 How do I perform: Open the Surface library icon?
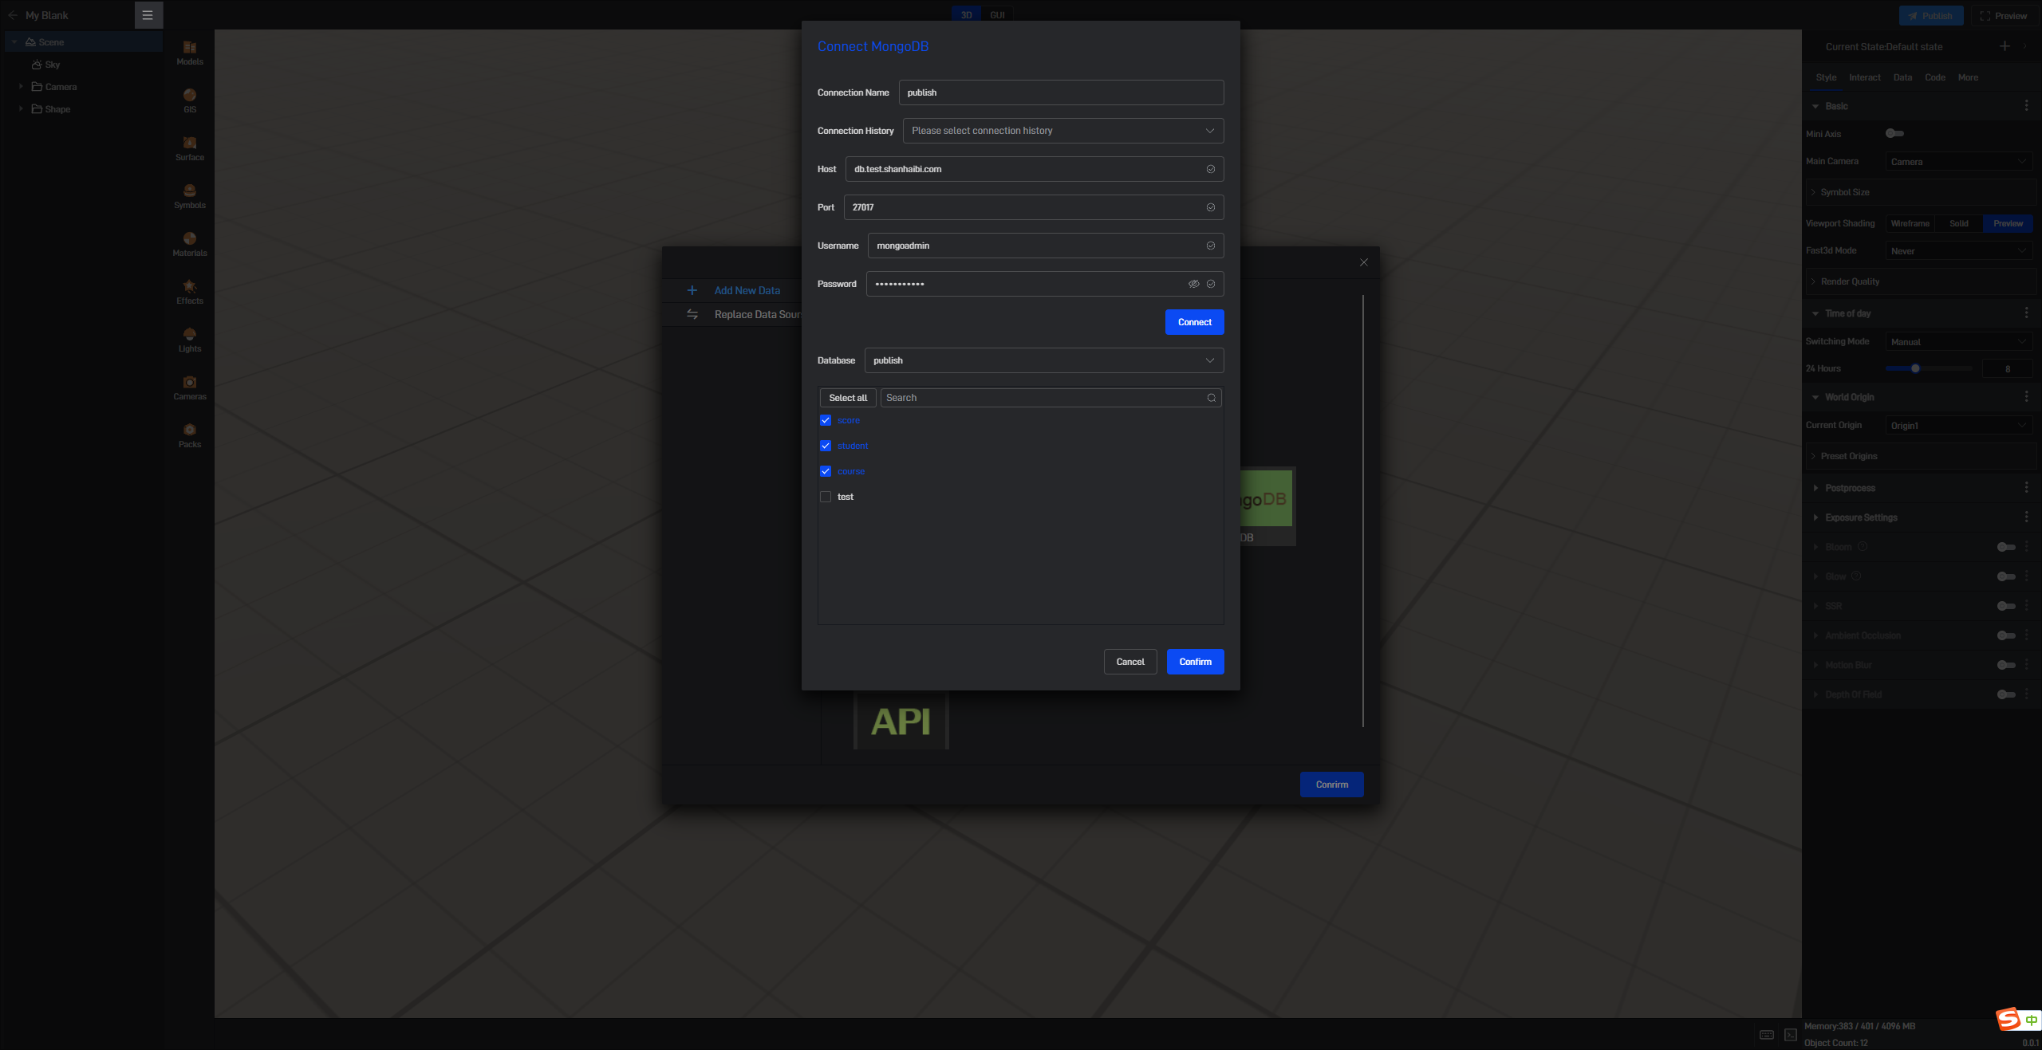tap(190, 148)
